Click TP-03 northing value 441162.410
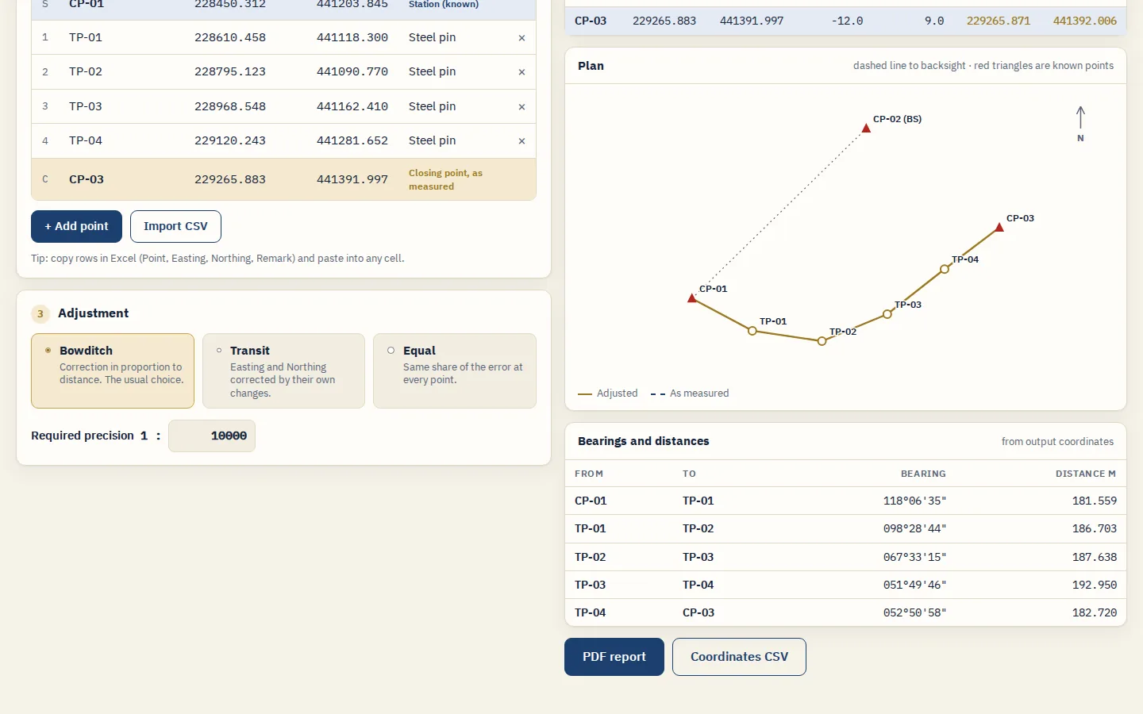The image size is (1143, 714). tap(352, 106)
